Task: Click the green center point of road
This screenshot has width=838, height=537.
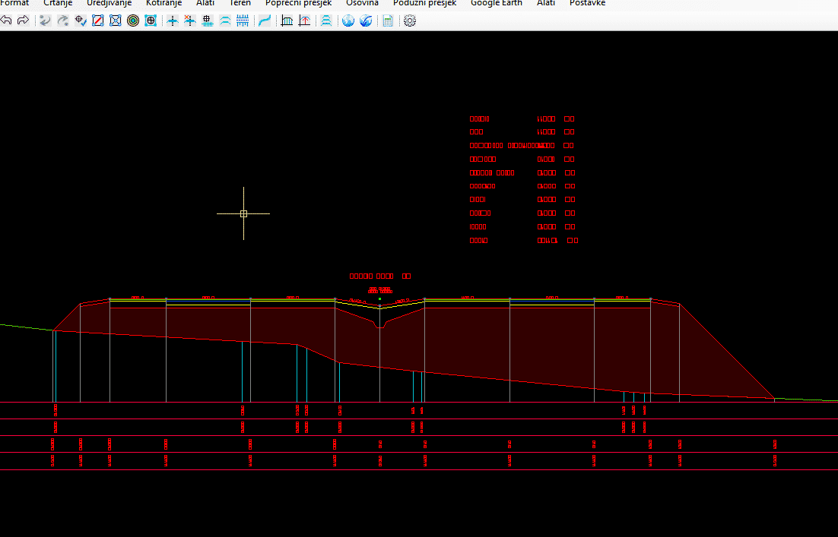Action: coord(379,299)
